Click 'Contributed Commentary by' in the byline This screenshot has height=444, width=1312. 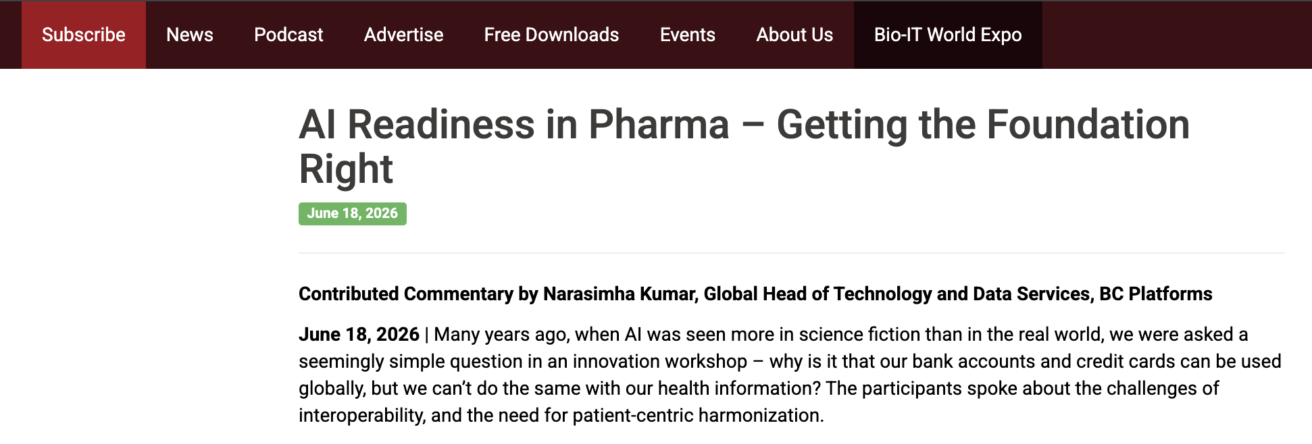[419, 294]
